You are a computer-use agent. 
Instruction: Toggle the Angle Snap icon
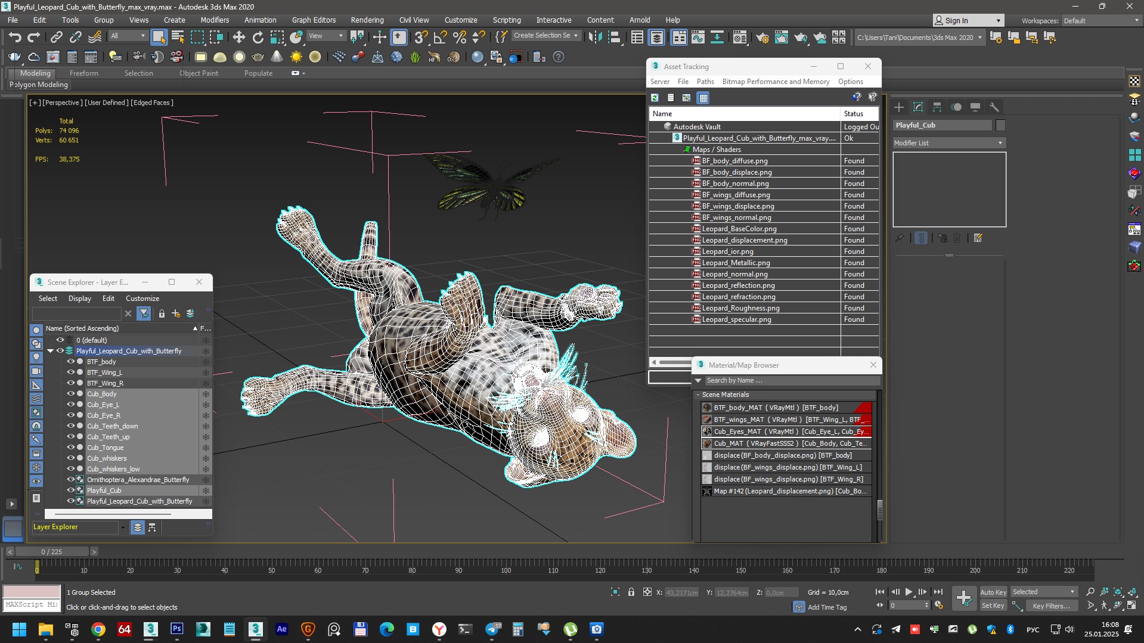coord(440,38)
